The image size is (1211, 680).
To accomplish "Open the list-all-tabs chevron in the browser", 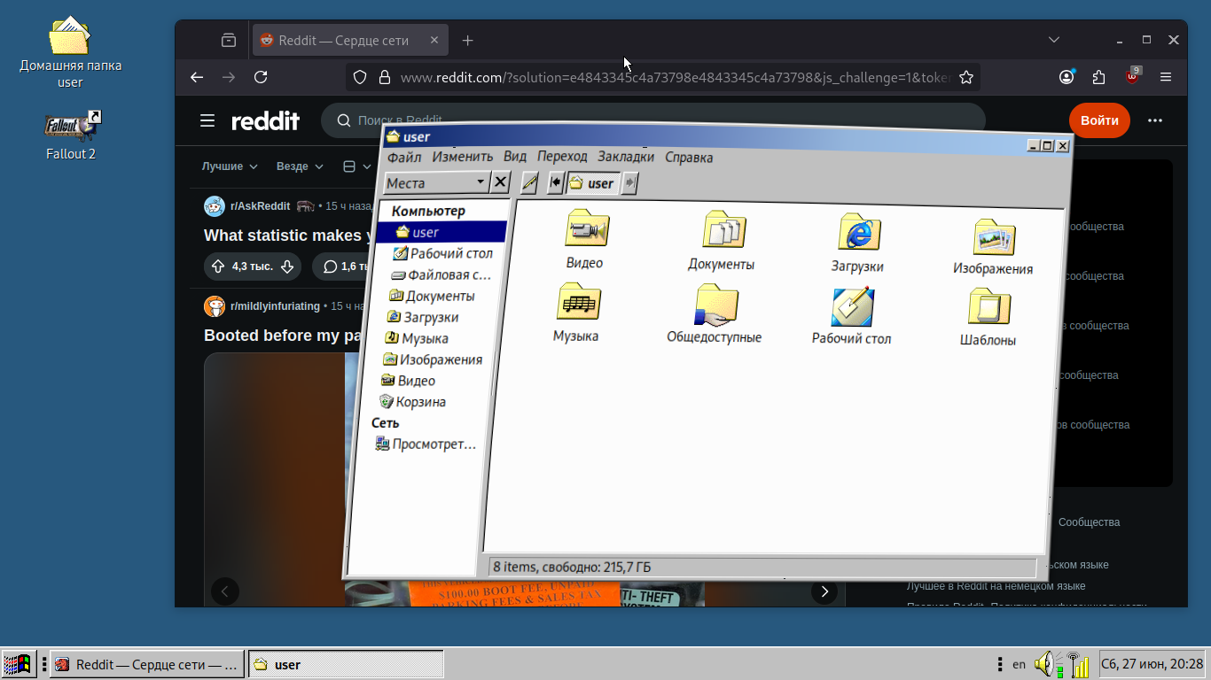I will pyautogui.click(x=1054, y=40).
